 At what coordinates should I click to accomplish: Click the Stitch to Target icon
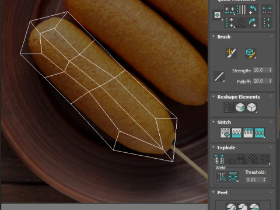(x=225, y=133)
